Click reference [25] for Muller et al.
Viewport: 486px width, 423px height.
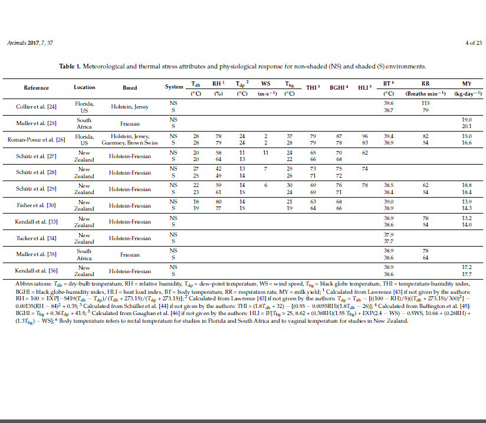coord(52,123)
